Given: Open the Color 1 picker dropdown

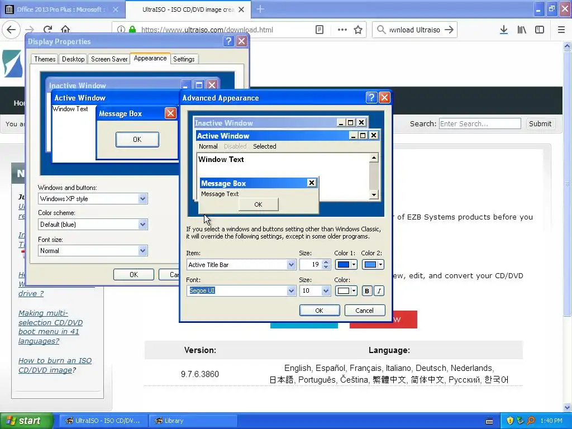Looking at the screenshot, I should (x=346, y=265).
